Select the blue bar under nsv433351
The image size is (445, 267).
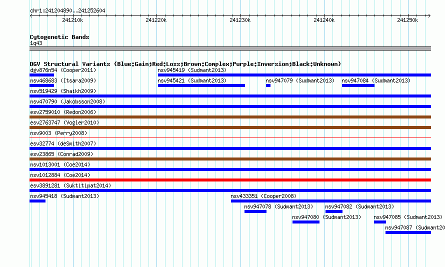coord(331,201)
